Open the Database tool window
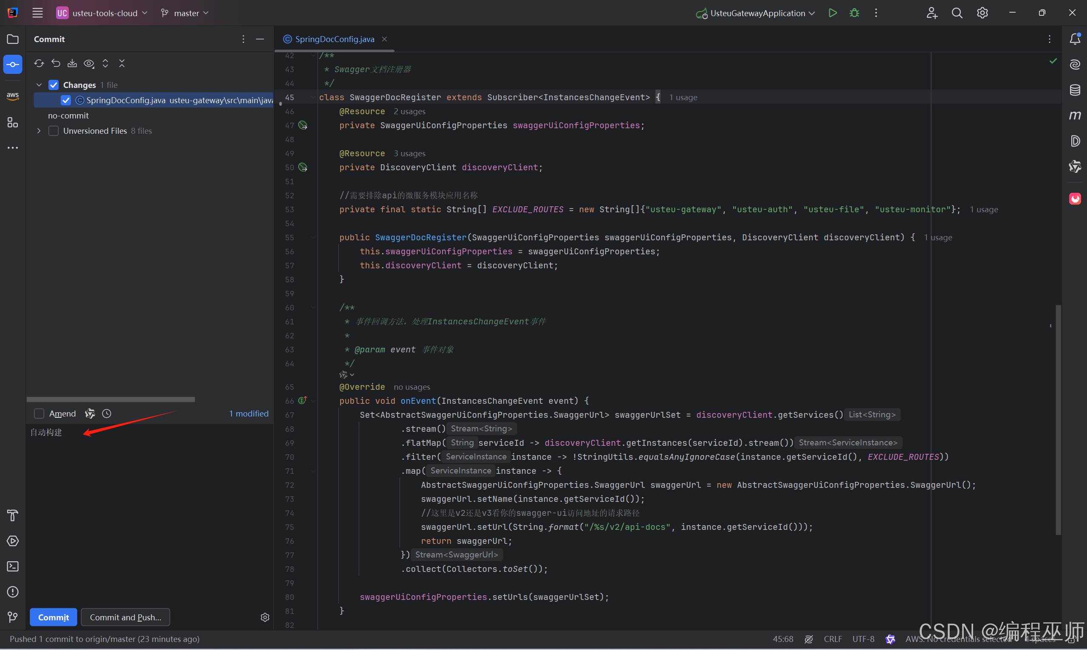1087x650 pixels. point(1075,90)
